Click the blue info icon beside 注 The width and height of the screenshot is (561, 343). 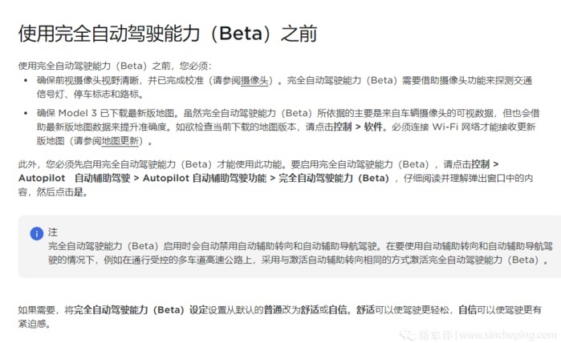pyautogui.click(x=36, y=234)
